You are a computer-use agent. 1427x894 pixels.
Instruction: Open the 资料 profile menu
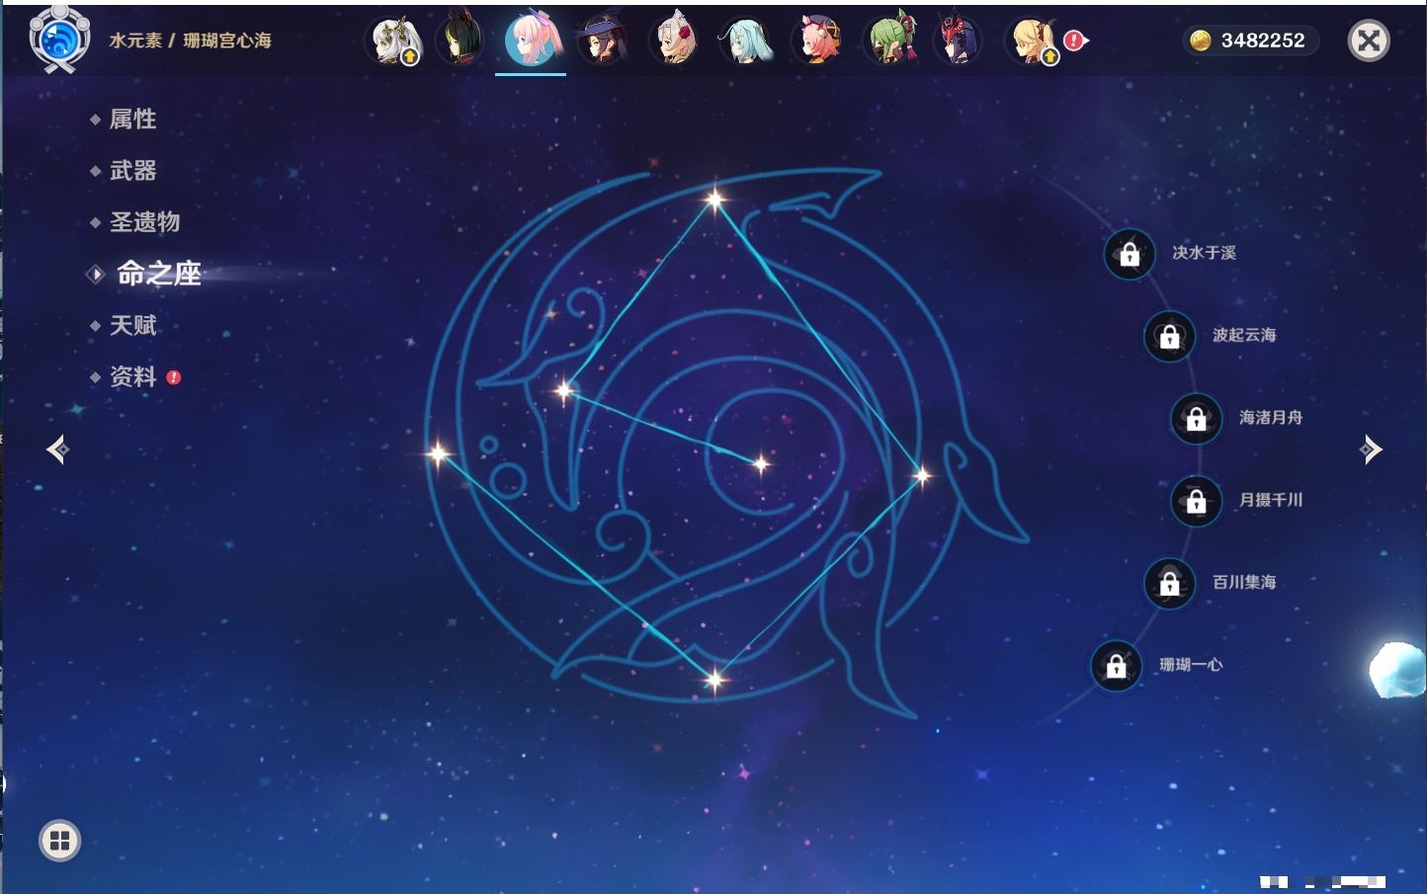click(x=134, y=376)
